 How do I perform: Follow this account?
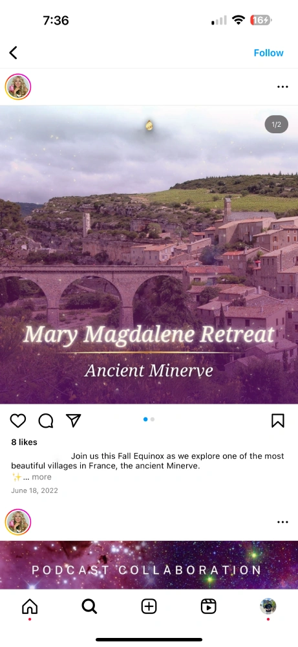pos(268,53)
